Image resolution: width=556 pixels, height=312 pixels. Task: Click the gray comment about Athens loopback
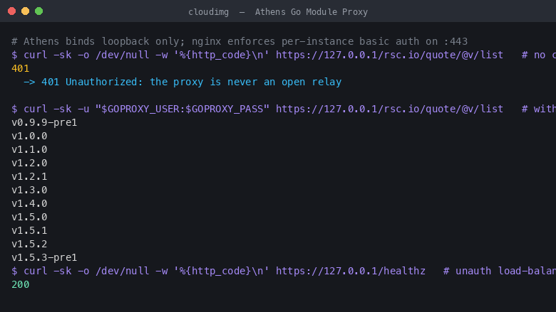240,42
